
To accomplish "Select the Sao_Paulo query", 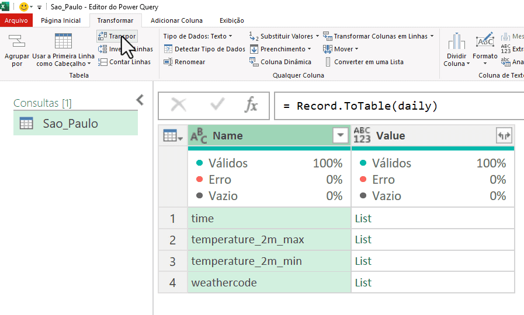I will tap(70, 124).
